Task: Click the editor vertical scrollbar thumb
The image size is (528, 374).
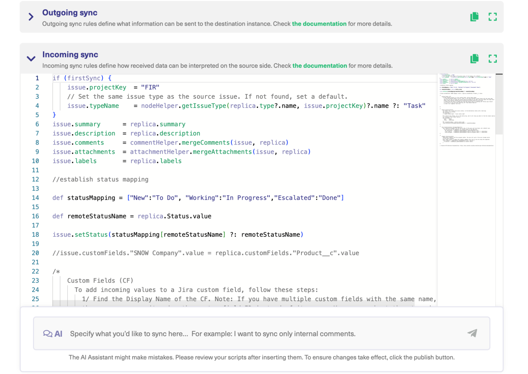Action: [x=499, y=104]
